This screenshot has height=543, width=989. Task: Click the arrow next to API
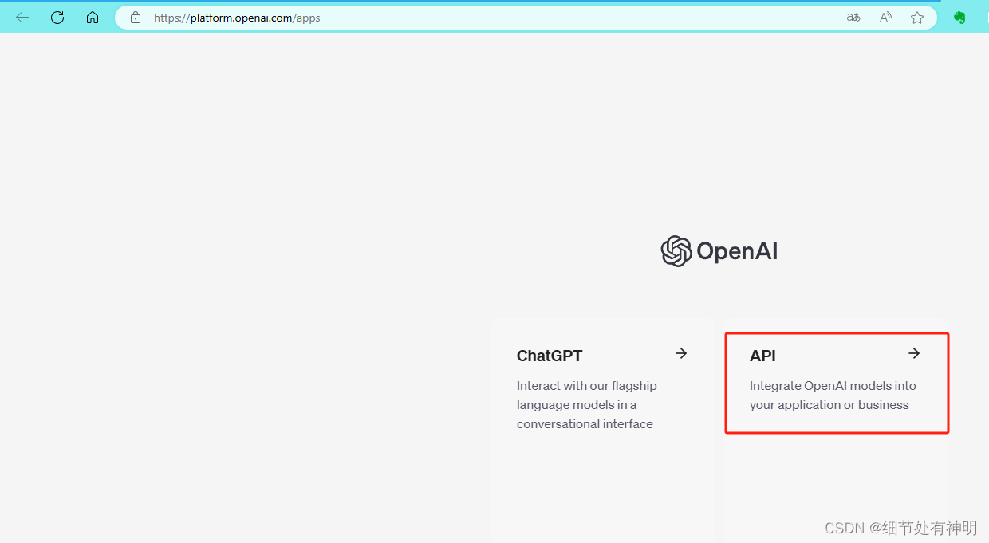pos(914,353)
